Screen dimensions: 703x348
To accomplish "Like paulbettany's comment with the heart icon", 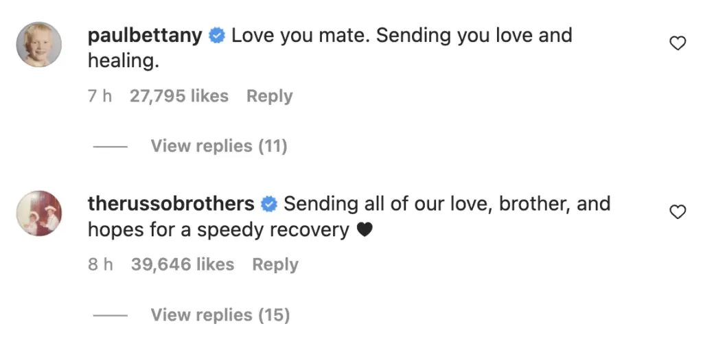I will (x=678, y=44).
